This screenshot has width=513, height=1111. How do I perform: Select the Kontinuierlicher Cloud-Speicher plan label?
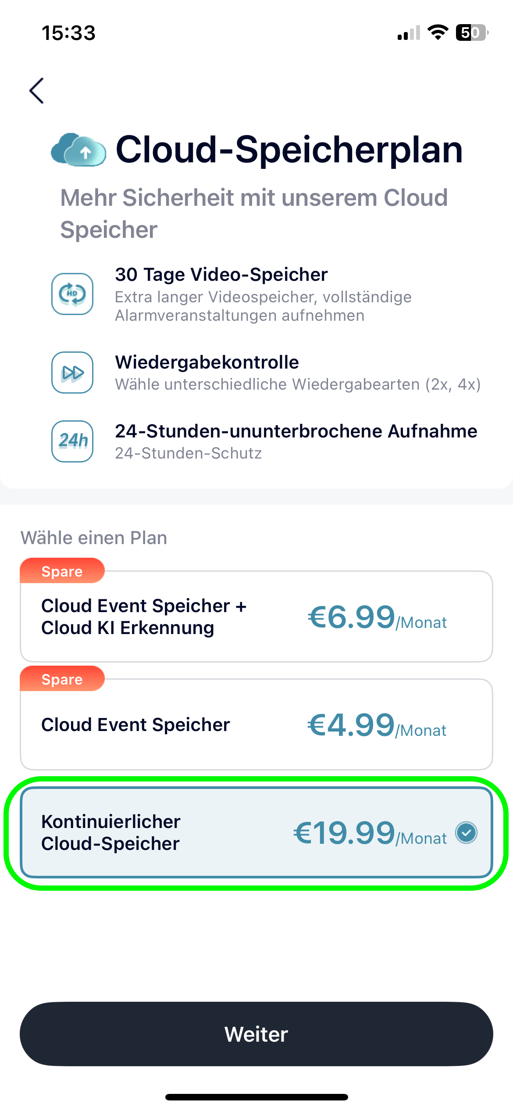coord(111,832)
